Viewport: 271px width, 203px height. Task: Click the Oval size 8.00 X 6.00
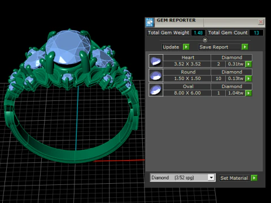[x=187, y=93]
